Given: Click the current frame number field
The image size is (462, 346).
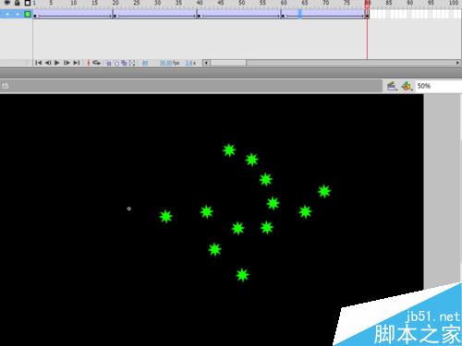Looking at the screenshot, I should [145, 63].
